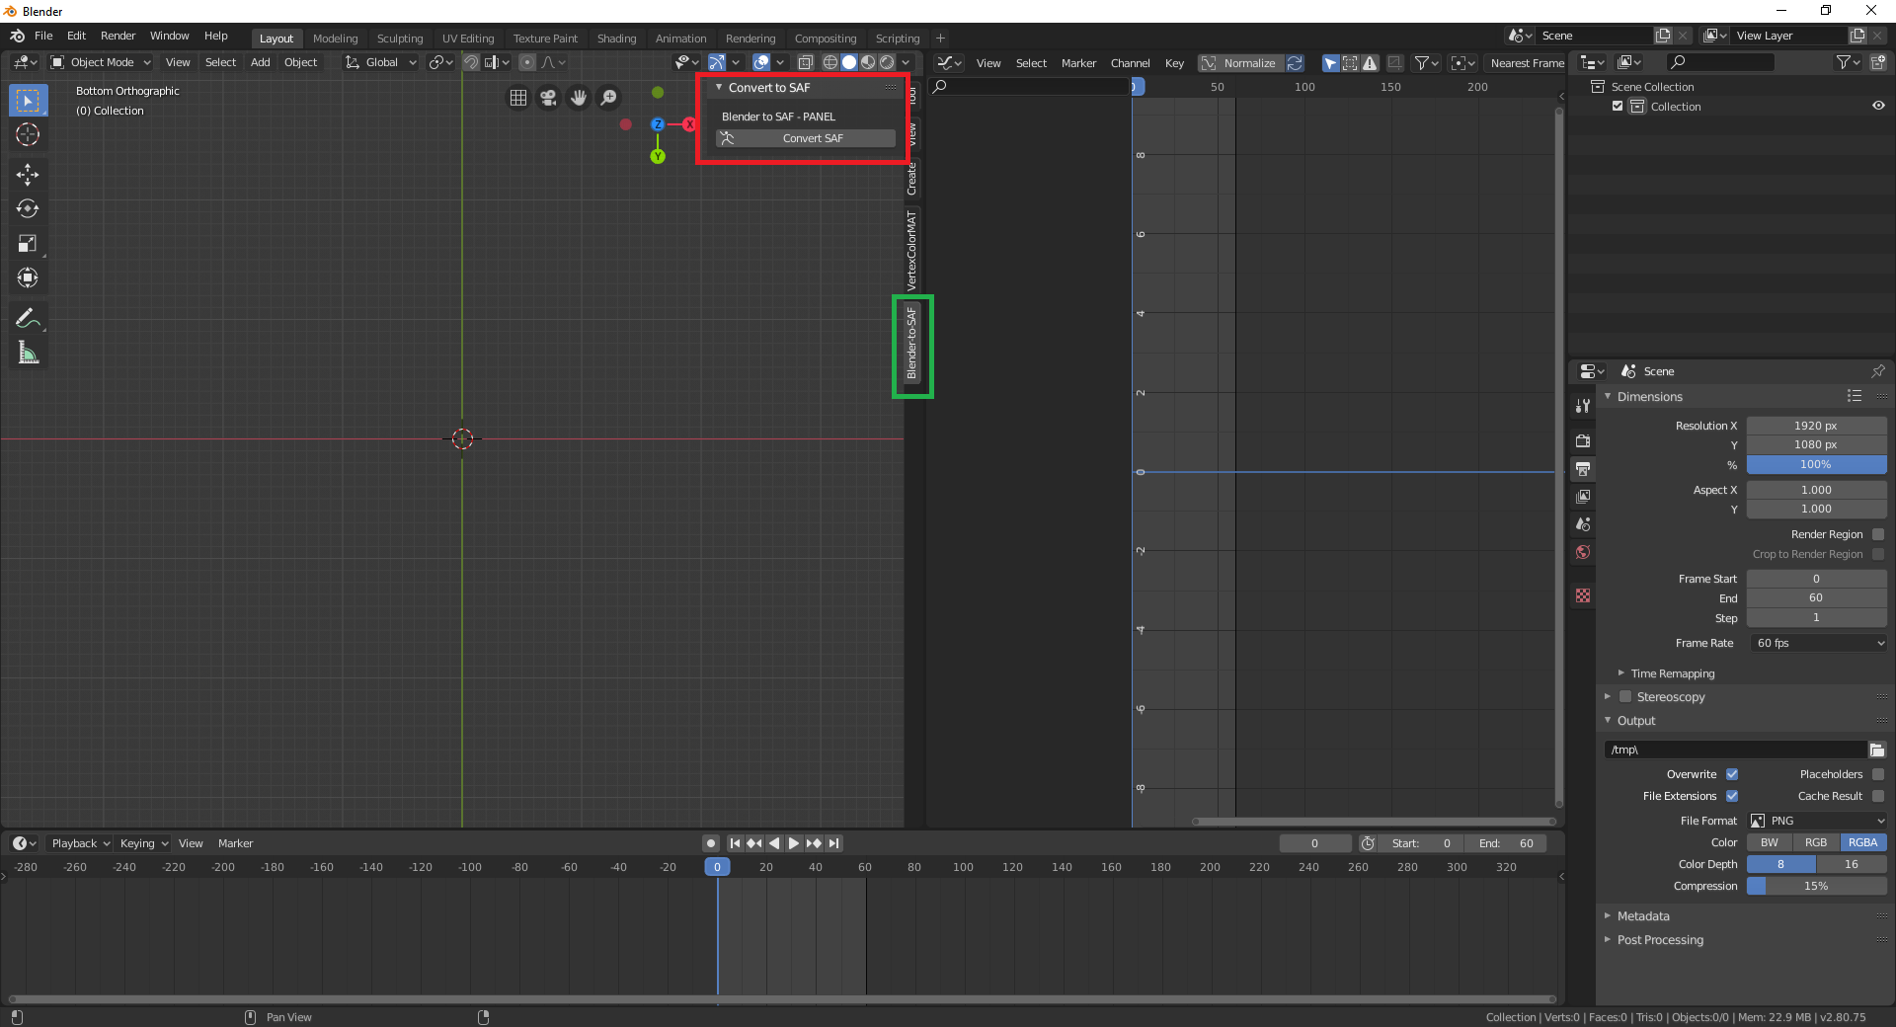Open the Output properties printer tab
The height and width of the screenshot is (1027, 1896).
point(1583,468)
